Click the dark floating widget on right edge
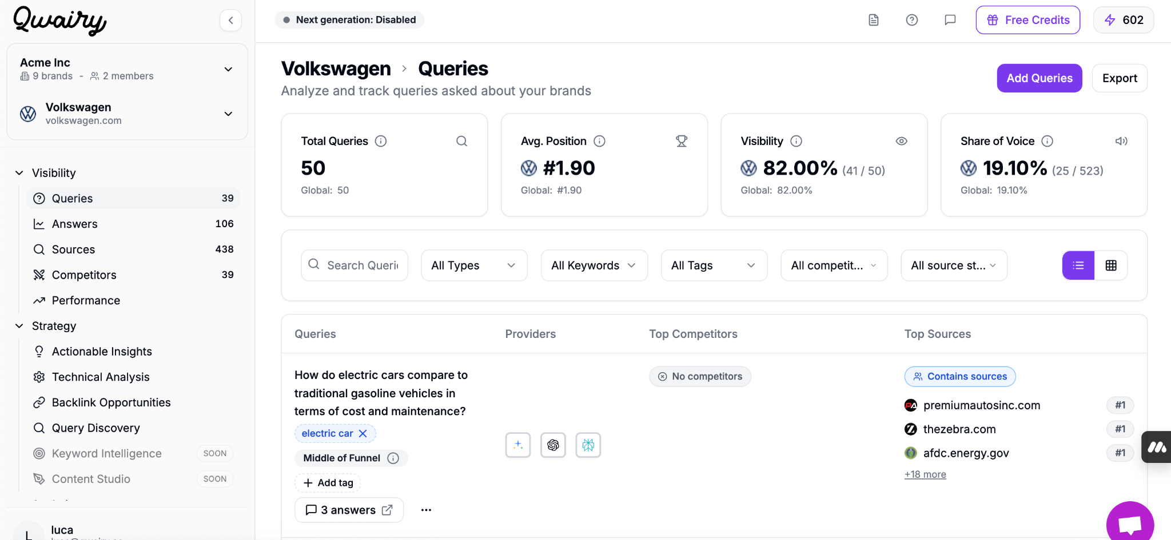1171x540 pixels. point(1156,447)
